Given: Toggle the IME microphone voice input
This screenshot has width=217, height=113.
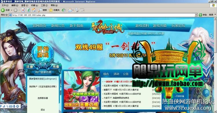Looking at the screenshot, I should (x=14, y=106).
